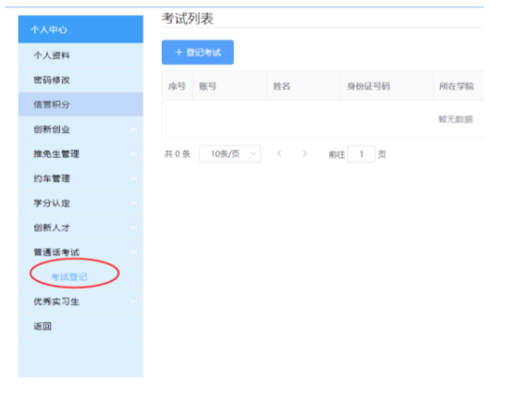Expand the 创新创业 menu arrow
This screenshot has width=530, height=394.
[133, 129]
